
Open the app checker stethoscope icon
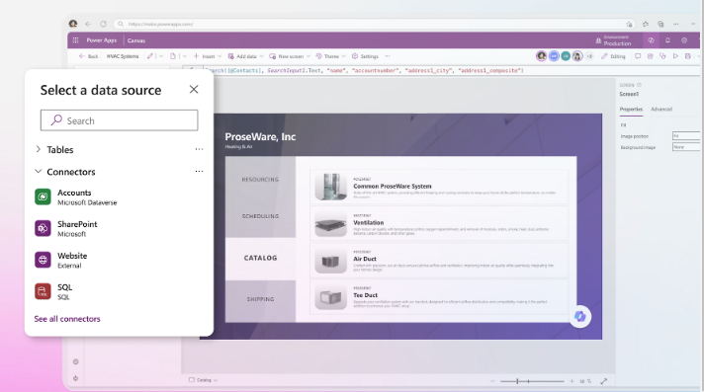point(662,56)
